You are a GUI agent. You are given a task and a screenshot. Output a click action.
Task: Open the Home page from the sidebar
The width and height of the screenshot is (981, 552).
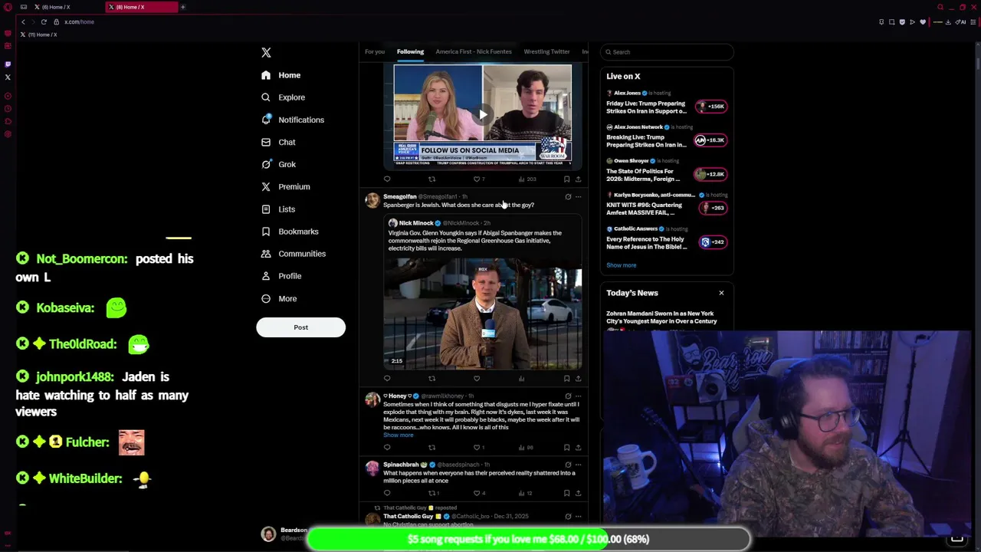click(x=281, y=75)
